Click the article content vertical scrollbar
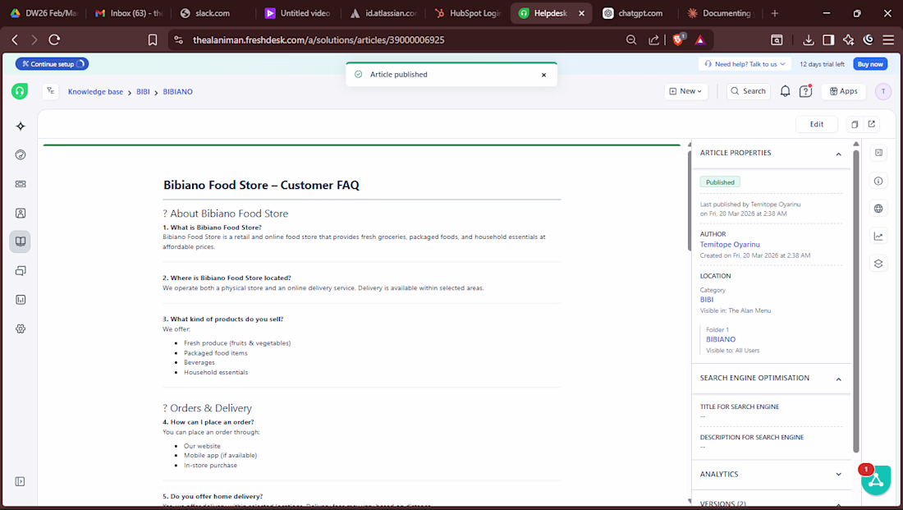 pos(690,200)
